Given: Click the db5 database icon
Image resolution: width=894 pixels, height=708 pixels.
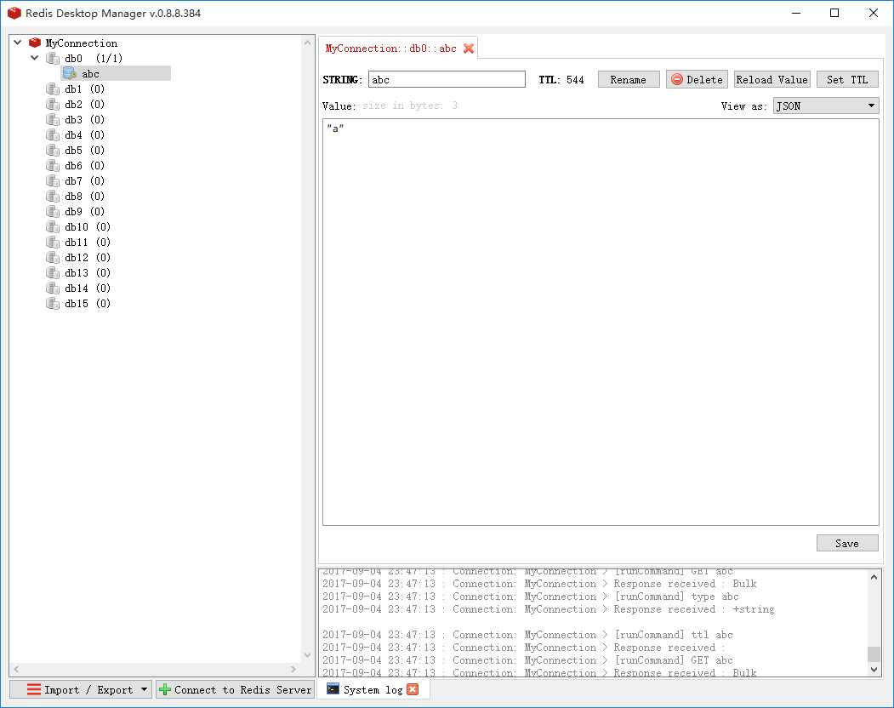Looking at the screenshot, I should pyautogui.click(x=53, y=151).
